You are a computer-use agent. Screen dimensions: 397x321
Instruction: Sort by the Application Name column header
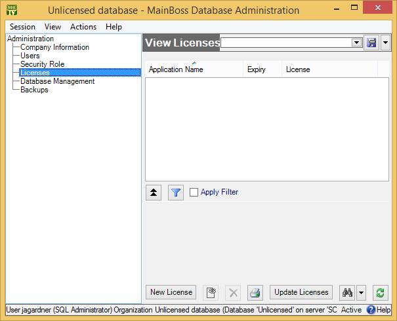tap(194, 69)
